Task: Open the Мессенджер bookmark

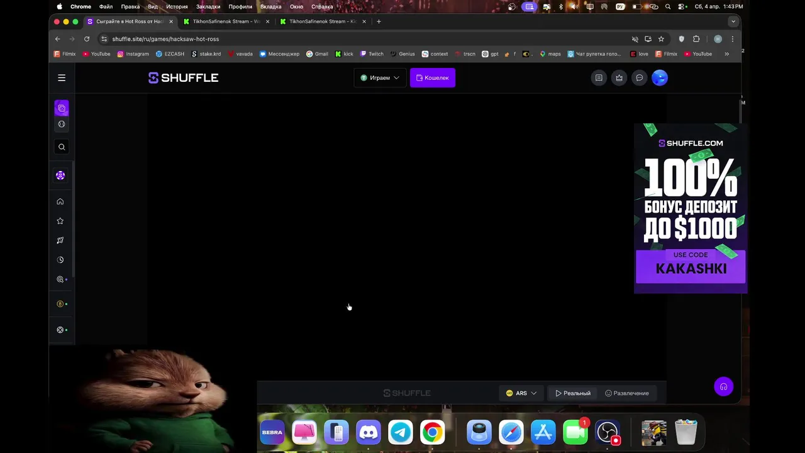Action: (279, 54)
